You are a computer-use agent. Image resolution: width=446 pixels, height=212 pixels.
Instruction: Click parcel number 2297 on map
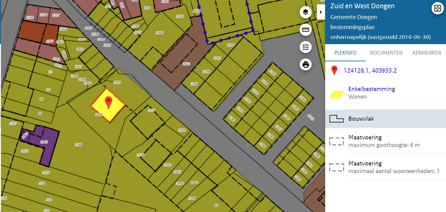pyautogui.click(x=217, y=58)
